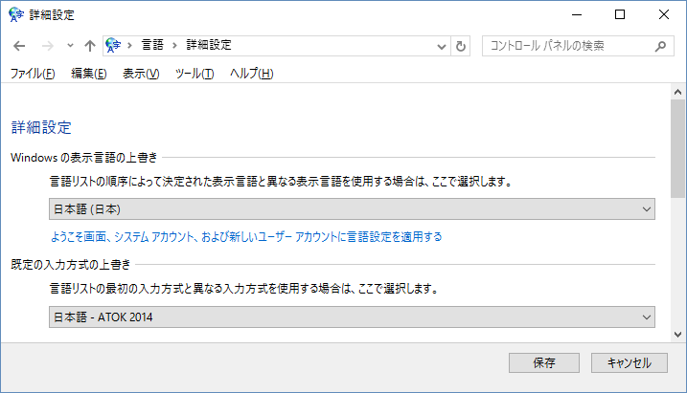
Task: Go up one level with up arrow
Action: click(90, 45)
